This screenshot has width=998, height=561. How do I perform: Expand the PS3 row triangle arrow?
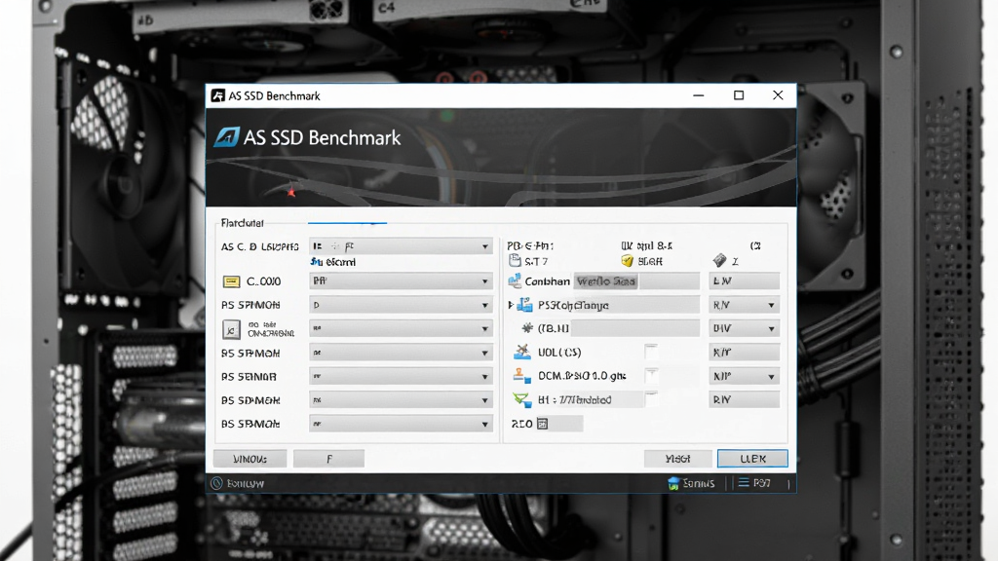click(x=511, y=305)
